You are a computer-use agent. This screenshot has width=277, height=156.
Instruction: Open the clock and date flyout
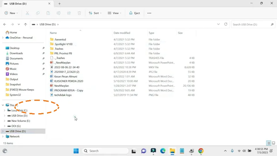coord(261,151)
